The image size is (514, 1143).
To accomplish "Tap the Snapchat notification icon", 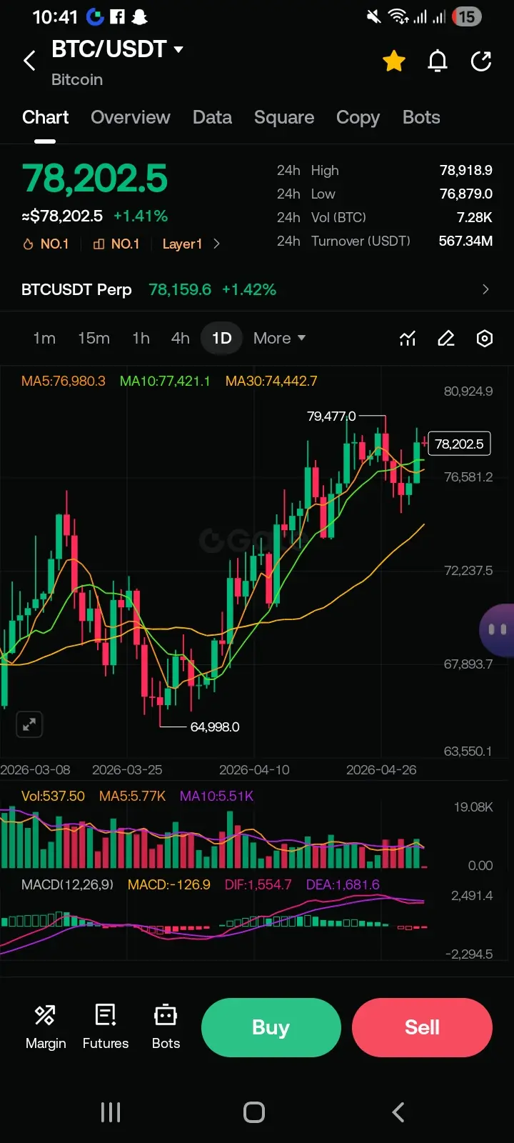I will (140, 16).
